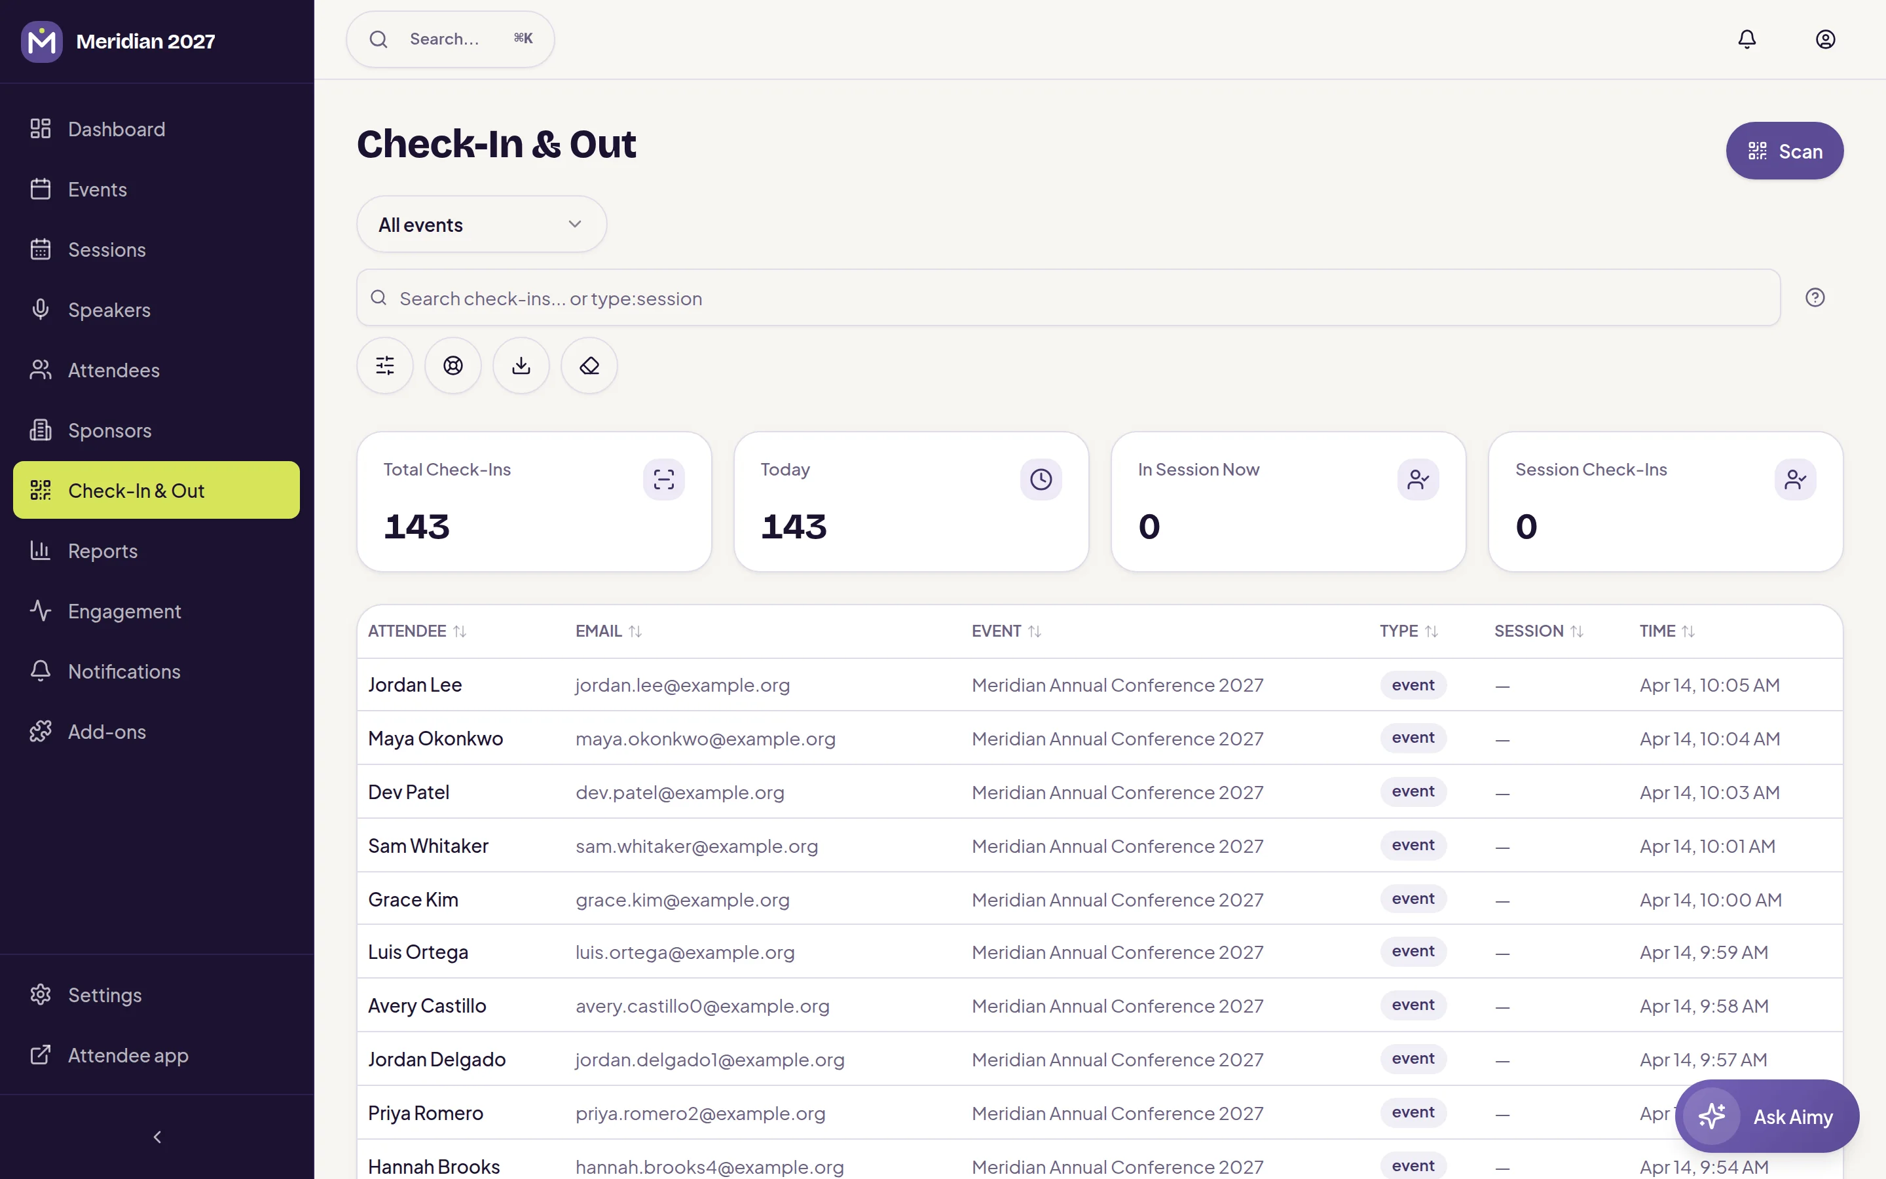Click the eraser clear icon button
Image resolution: width=1886 pixels, height=1179 pixels.
(x=589, y=365)
